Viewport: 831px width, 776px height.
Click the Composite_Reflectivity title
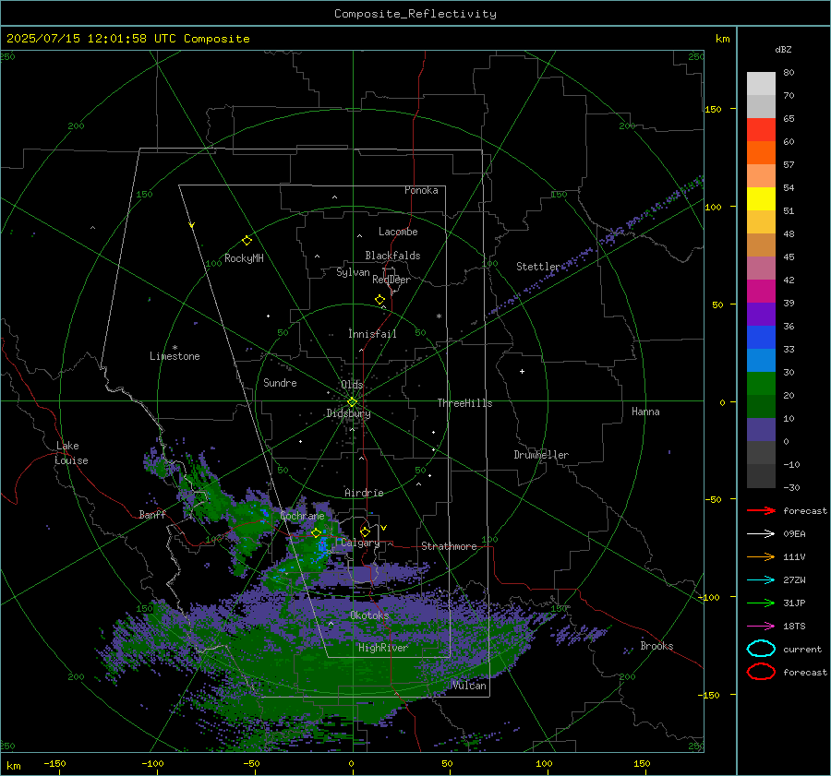click(x=415, y=14)
